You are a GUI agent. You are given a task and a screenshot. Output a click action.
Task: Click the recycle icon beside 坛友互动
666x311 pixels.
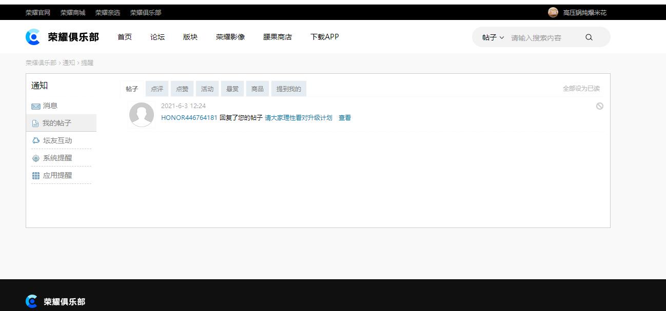36,140
